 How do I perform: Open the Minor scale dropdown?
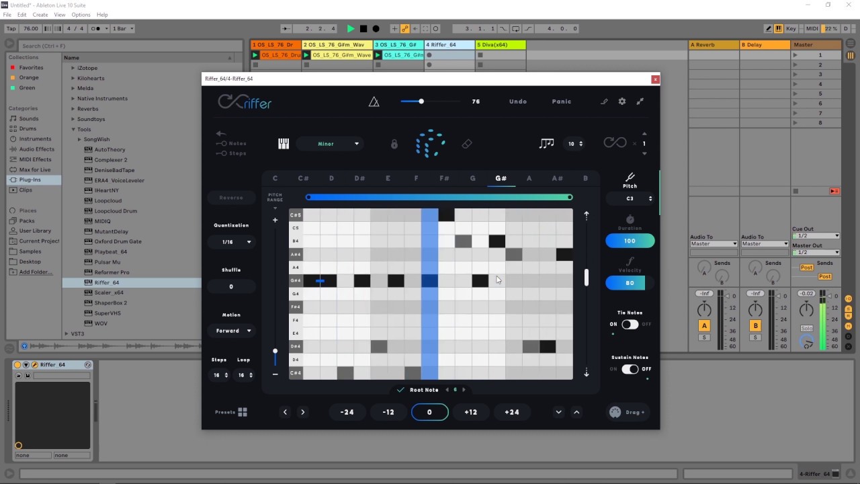point(330,144)
